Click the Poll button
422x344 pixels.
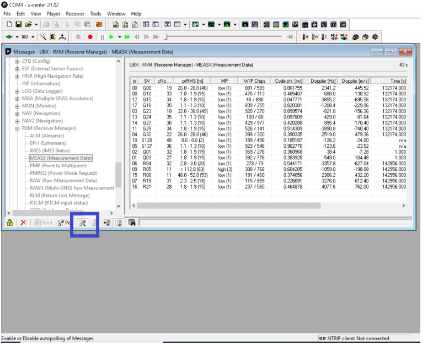[64, 222]
